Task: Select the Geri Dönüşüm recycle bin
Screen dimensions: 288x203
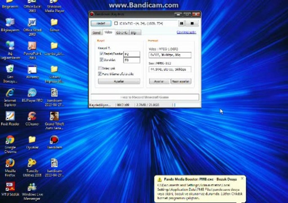Action: pos(10,69)
